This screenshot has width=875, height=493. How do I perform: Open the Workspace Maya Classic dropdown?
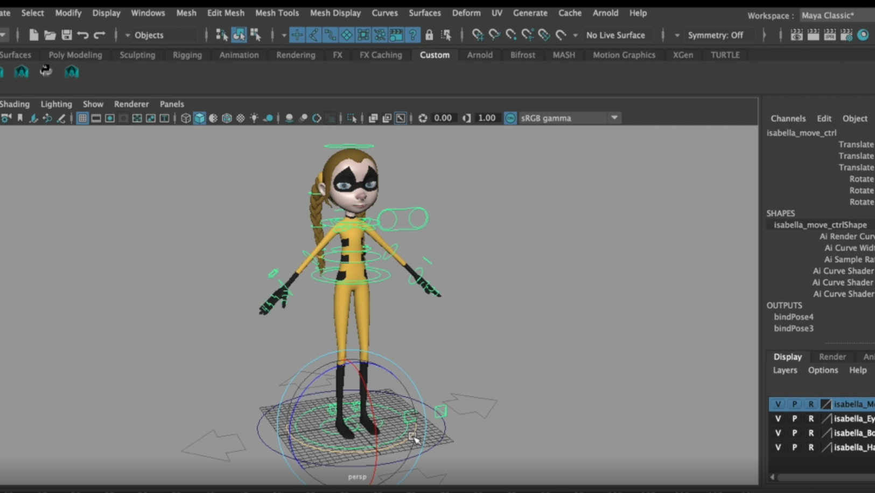point(836,15)
